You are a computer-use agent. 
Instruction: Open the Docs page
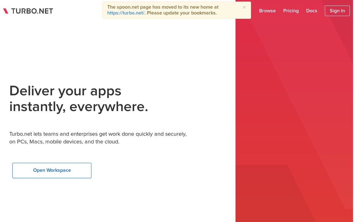point(311,11)
